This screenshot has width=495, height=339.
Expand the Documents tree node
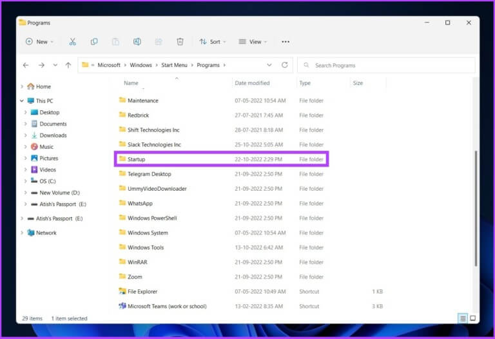(26, 124)
